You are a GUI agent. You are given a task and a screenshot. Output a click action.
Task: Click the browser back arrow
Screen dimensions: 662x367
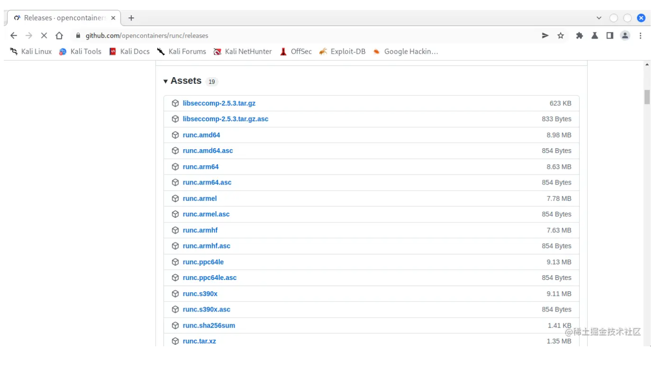(x=14, y=36)
